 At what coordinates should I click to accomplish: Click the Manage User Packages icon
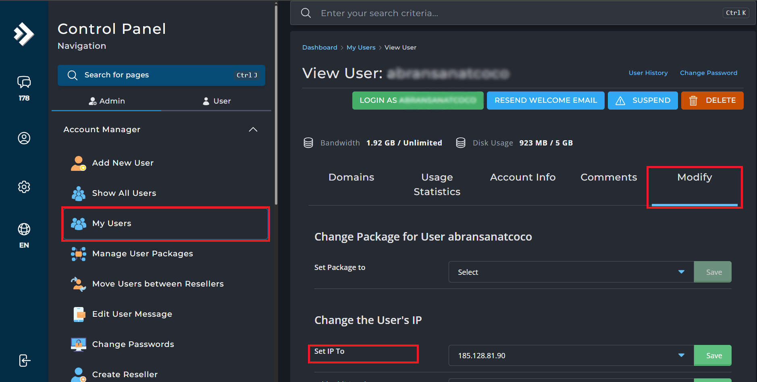tap(79, 254)
